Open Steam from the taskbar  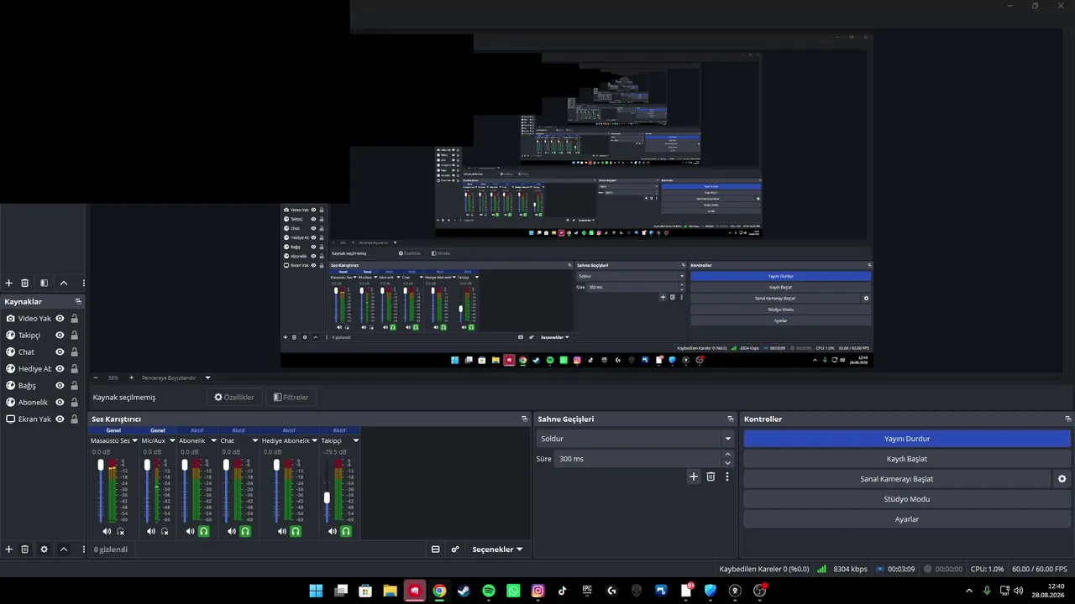pos(464,591)
